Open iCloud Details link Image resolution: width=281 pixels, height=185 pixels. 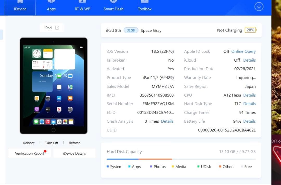[x=249, y=60]
